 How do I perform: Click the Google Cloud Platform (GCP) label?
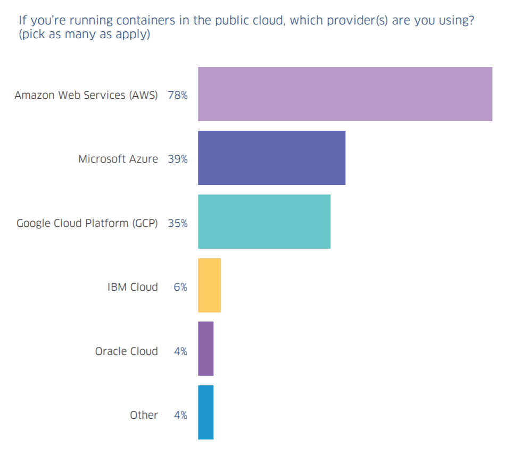[x=87, y=223]
